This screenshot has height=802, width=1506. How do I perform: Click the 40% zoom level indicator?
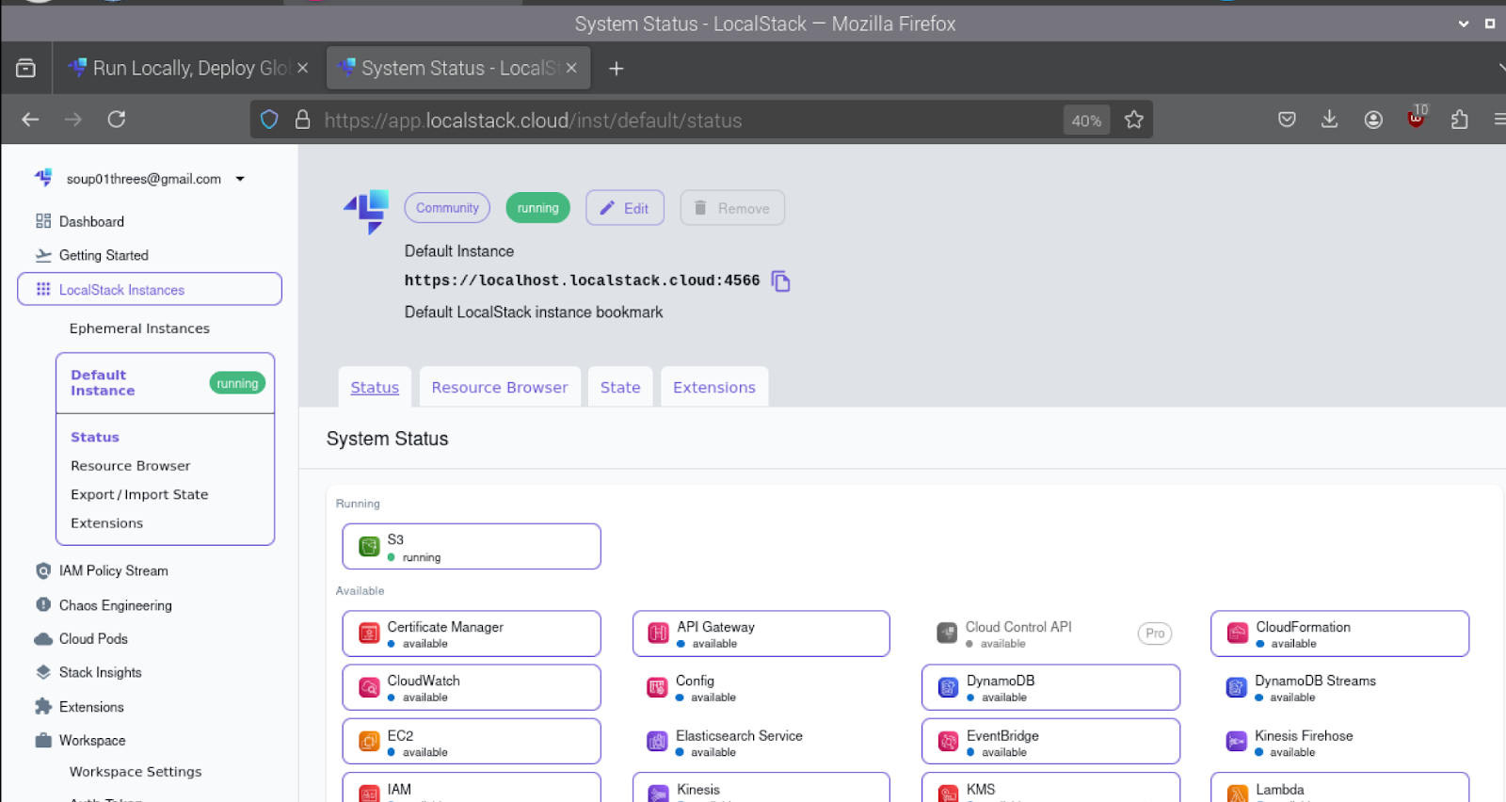(1086, 120)
